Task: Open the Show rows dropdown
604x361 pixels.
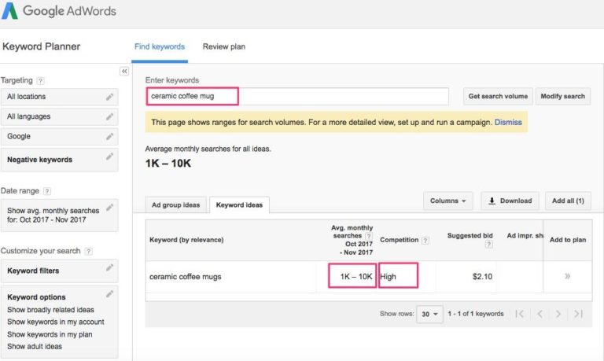Action: click(430, 314)
